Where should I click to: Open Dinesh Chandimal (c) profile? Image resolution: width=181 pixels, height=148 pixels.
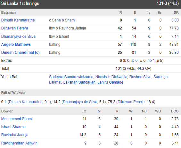(x=20, y=53)
